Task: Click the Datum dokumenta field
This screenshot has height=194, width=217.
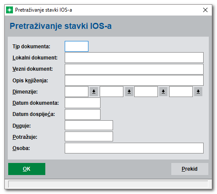Action: click(82, 103)
